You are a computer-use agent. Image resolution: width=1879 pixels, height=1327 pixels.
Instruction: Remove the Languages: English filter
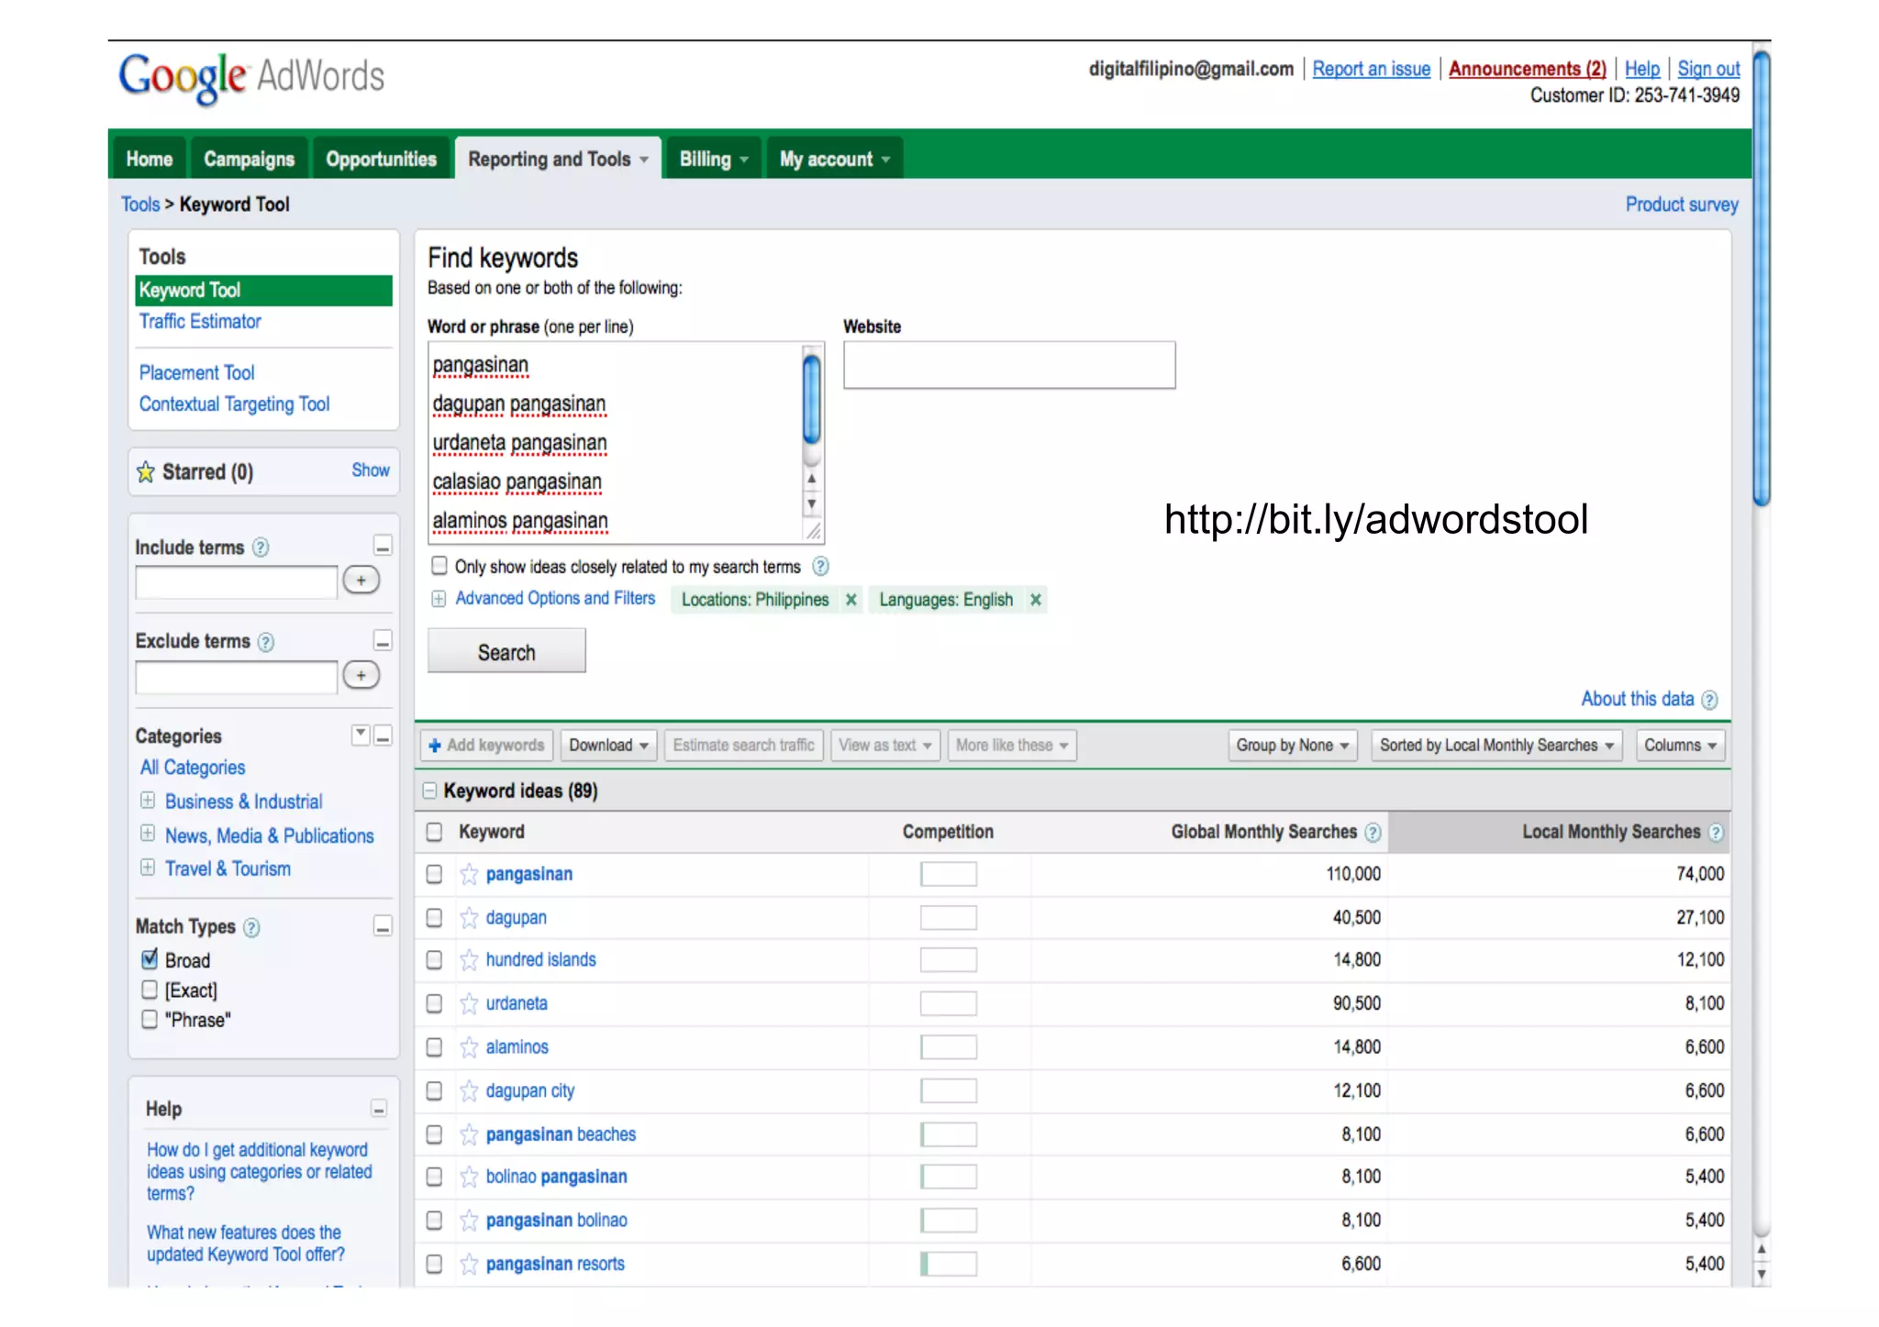pyautogui.click(x=1036, y=600)
